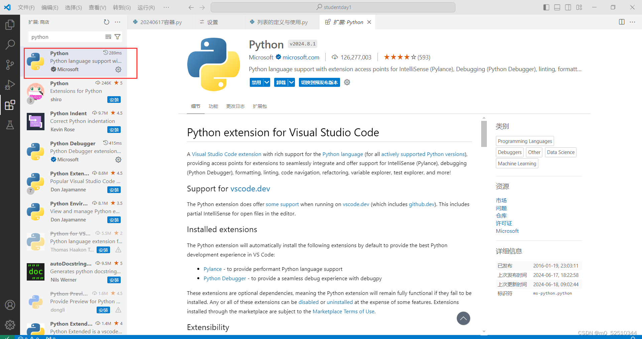Open the 编辑(E) menu
The width and height of the screenshot is (642, 339).
(50, 7)
